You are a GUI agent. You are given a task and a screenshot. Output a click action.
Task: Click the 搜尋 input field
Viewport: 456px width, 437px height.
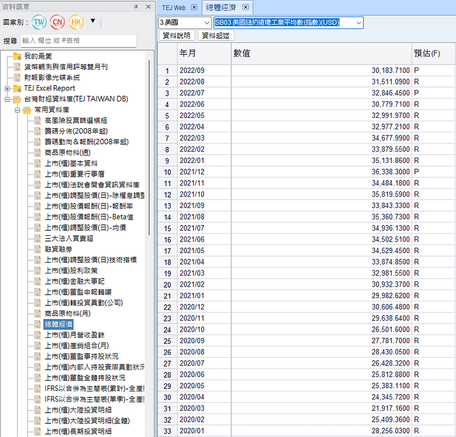[78, 41]
